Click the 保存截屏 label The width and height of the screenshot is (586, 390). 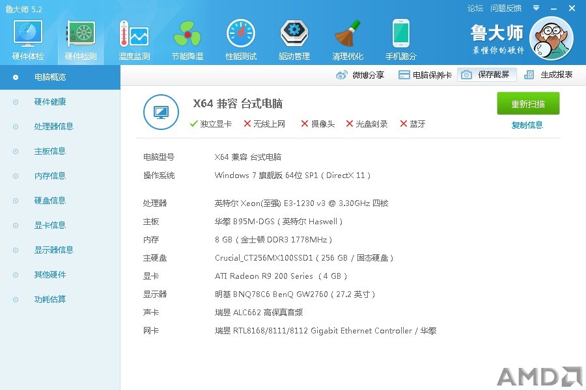494,75
